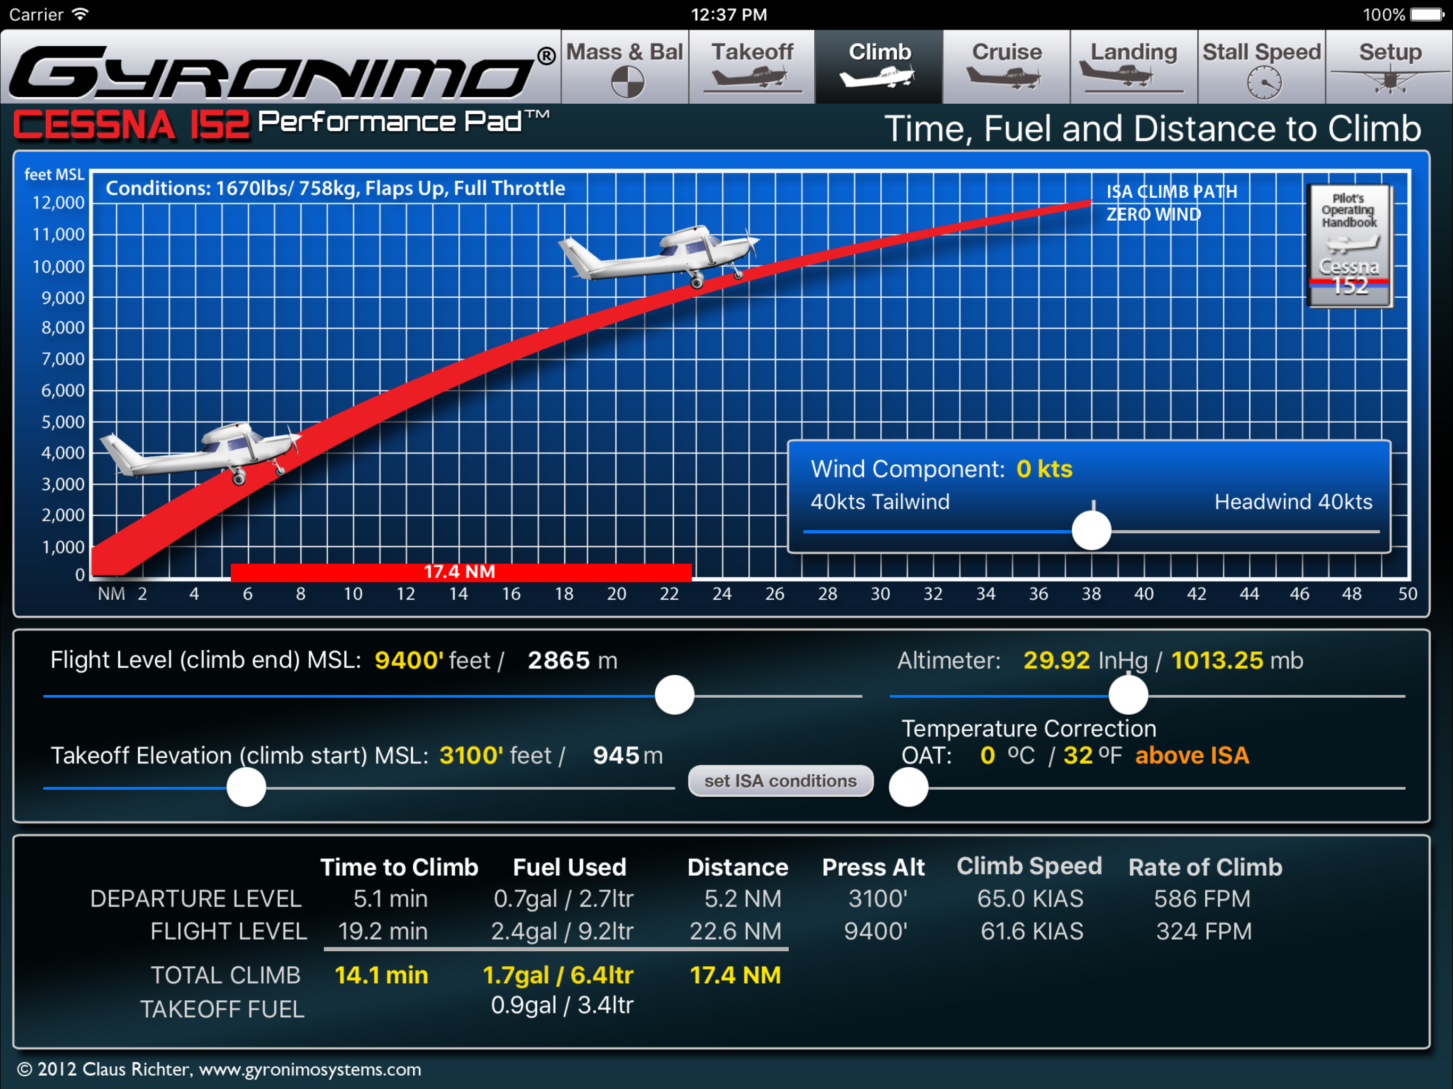Viewport: 1453px width, 1089px height.
Task: Switch to the Cruise tab
Action: pos(1006,66)
